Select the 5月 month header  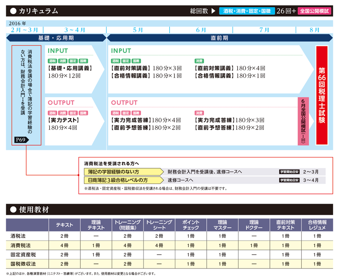138,30
